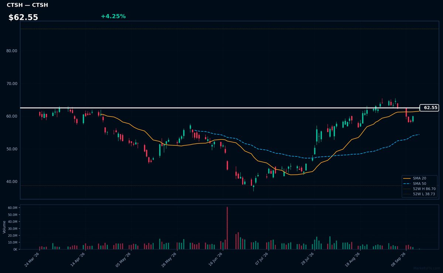Click the 62.55 current price label
Screen dimensions: 443x273
point(429,108)
